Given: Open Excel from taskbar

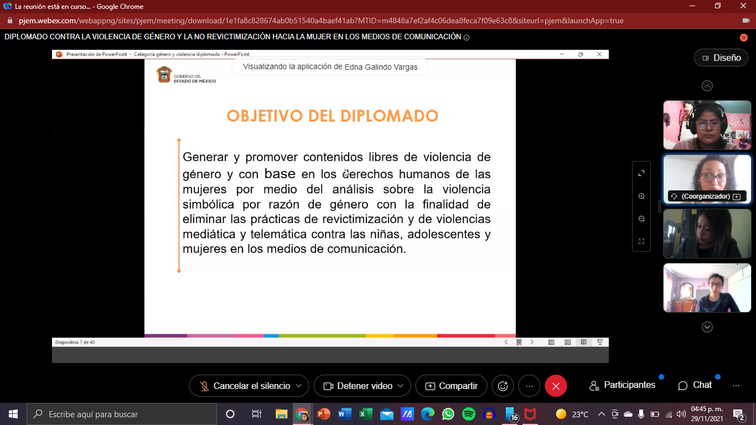Looking at the screenshot, I should click(365, 414).
